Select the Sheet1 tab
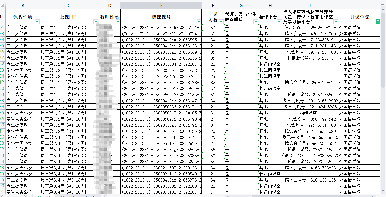The height and width of the screenshot is (197, 386). coord(44,196)
